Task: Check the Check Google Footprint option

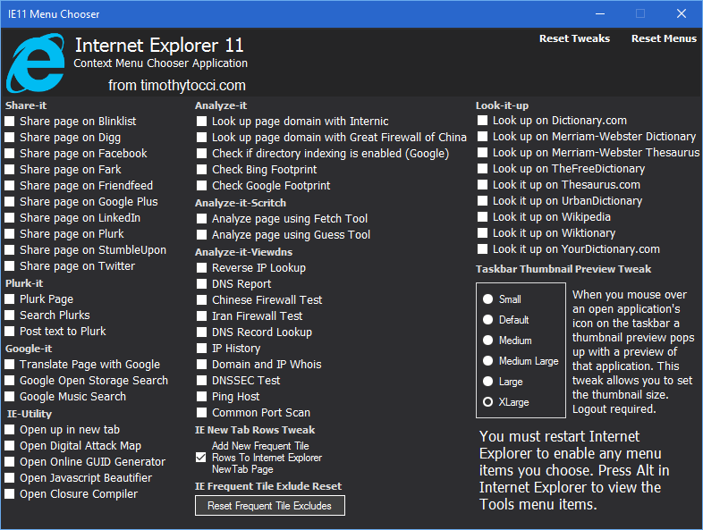Action: click(202, 186)
